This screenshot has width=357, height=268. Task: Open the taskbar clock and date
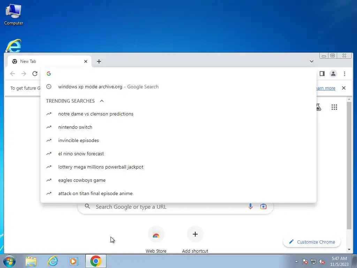click(x=339, y=261)
